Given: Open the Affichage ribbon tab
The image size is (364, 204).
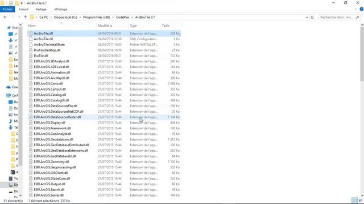Looking at the screenshot, I should 61,9.
